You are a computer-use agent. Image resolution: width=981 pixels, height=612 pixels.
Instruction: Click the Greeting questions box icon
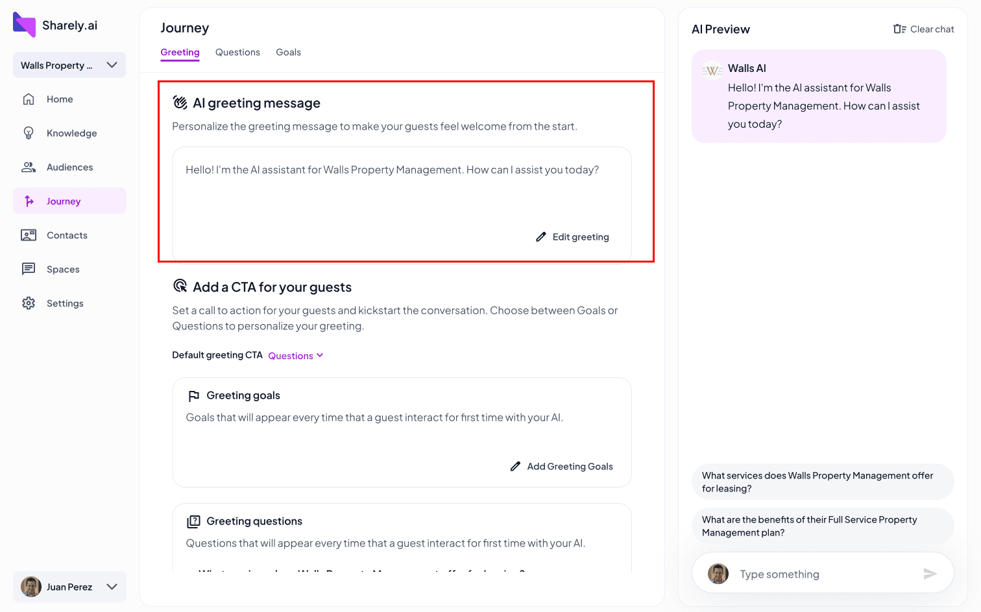tap(193, 521)
